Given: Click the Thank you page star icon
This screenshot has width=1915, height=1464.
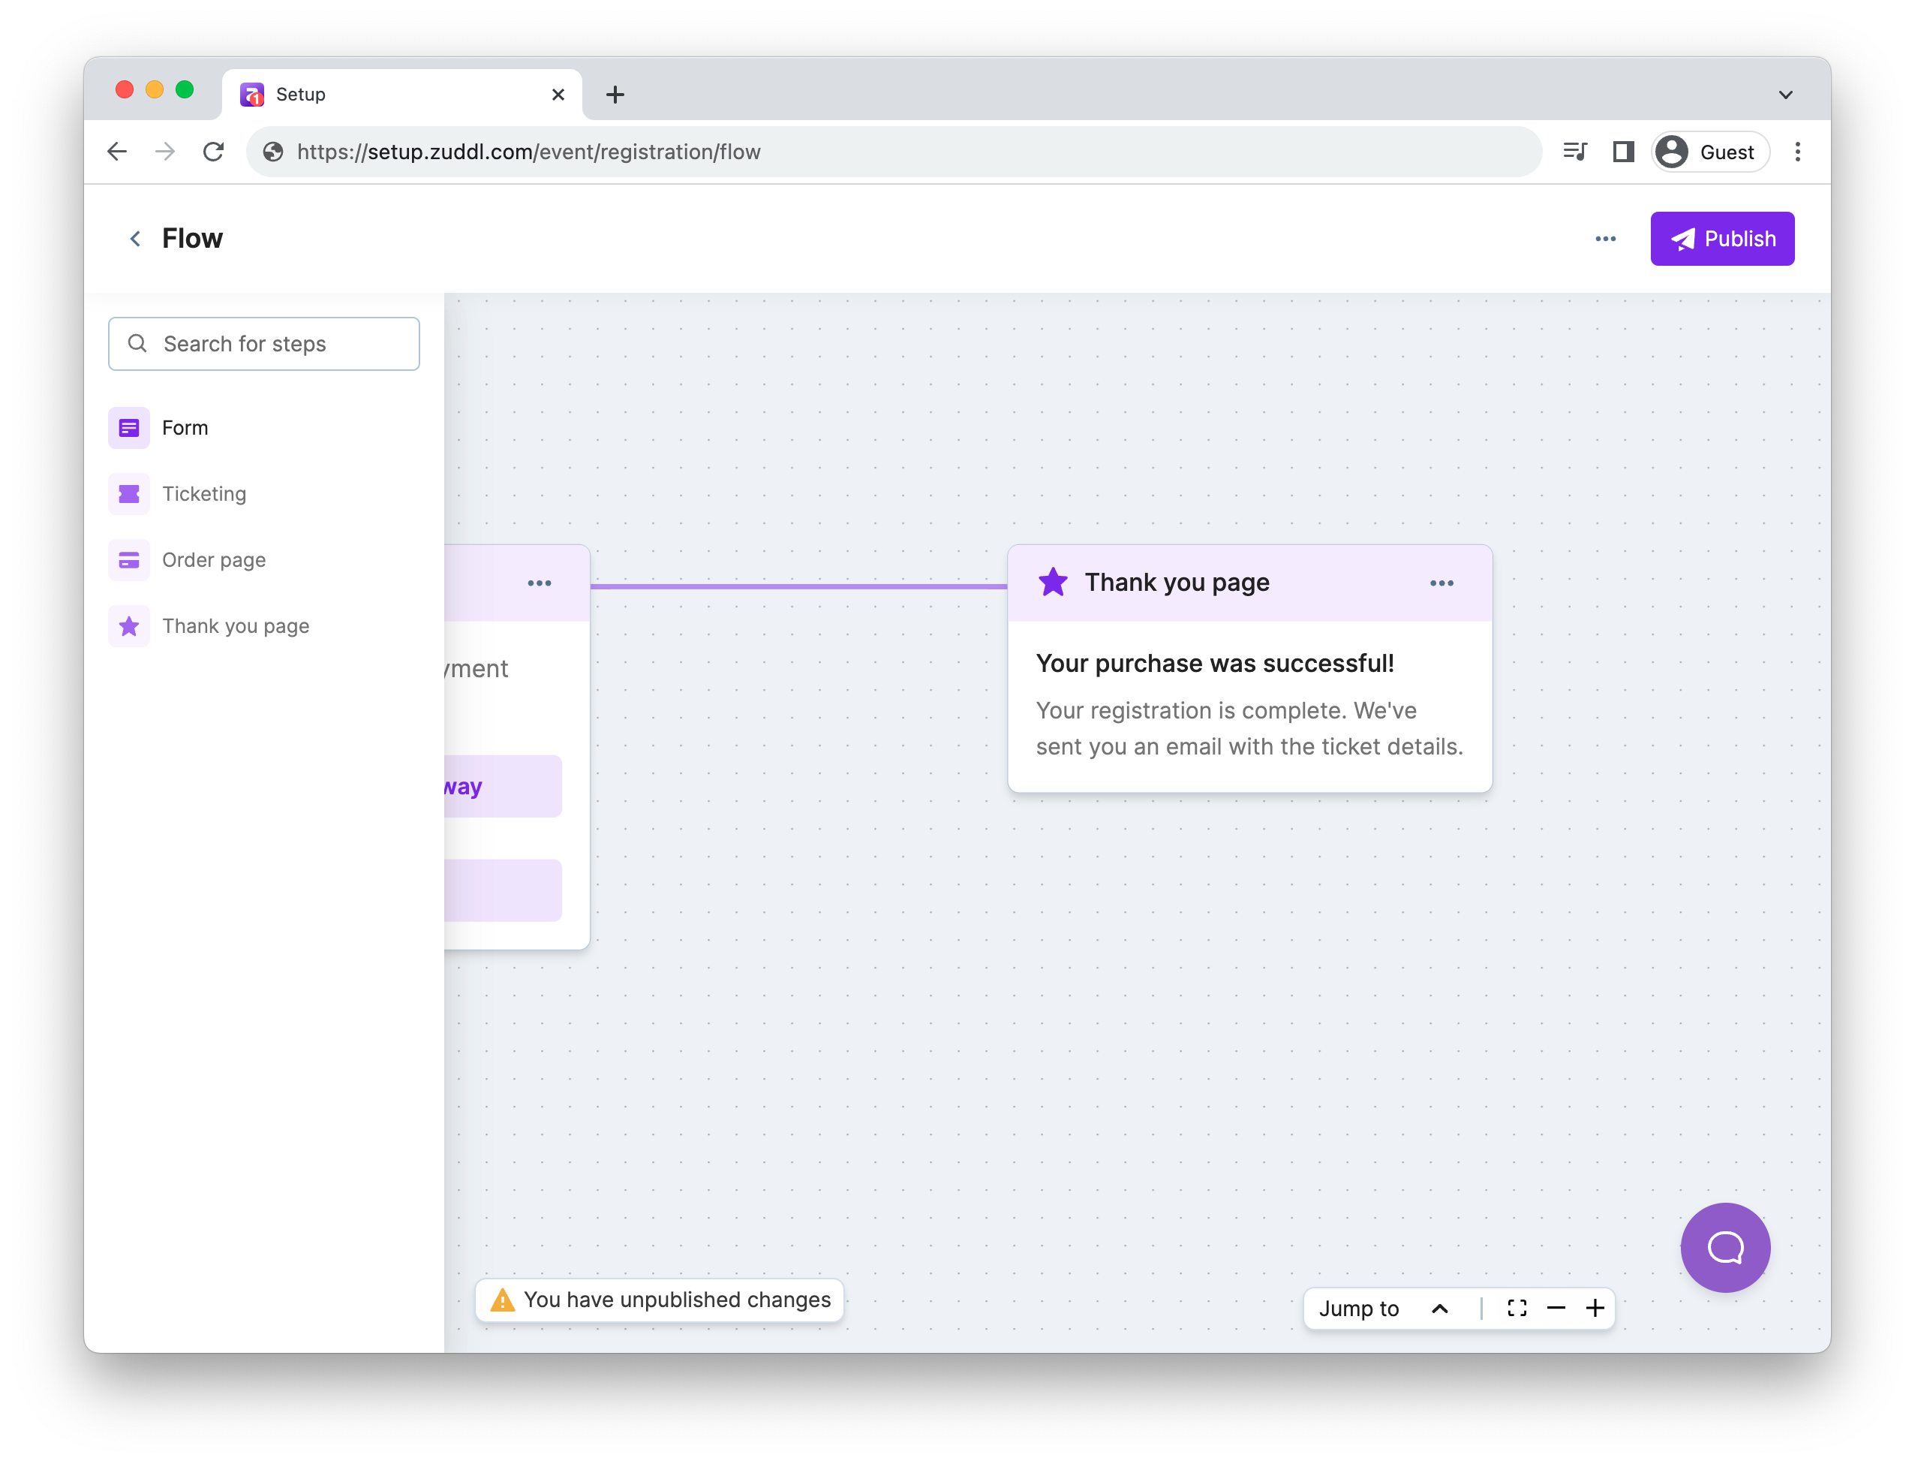Looking at the screenshot, I should (129, 627).
